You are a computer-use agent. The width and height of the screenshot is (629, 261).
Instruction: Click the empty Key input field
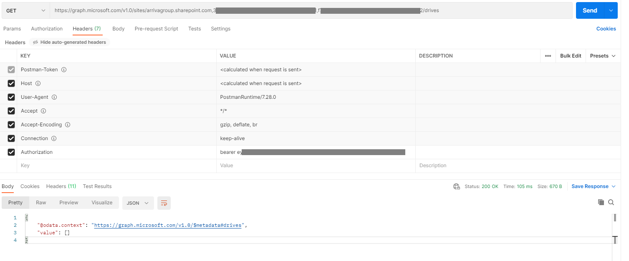coord(116,166)
